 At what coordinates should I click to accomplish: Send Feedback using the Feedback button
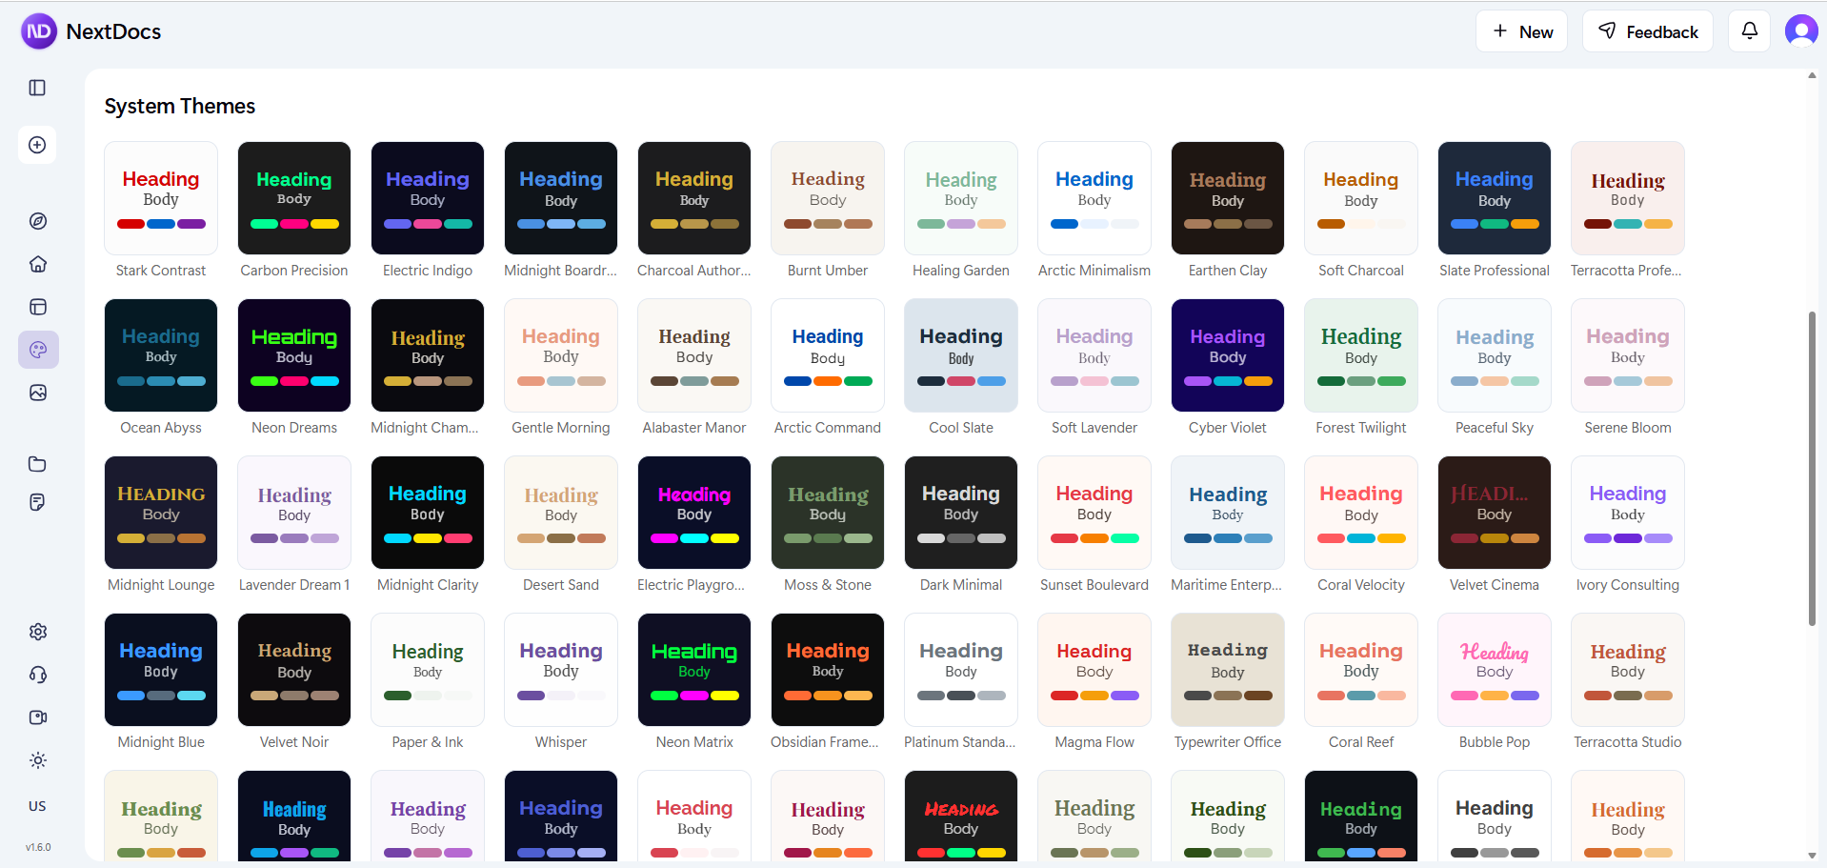point(1647,30)
